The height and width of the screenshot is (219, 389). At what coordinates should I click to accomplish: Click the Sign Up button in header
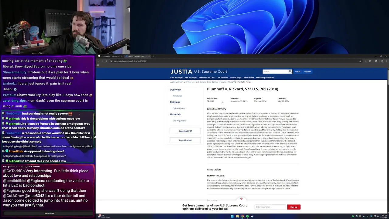[307, 71]
